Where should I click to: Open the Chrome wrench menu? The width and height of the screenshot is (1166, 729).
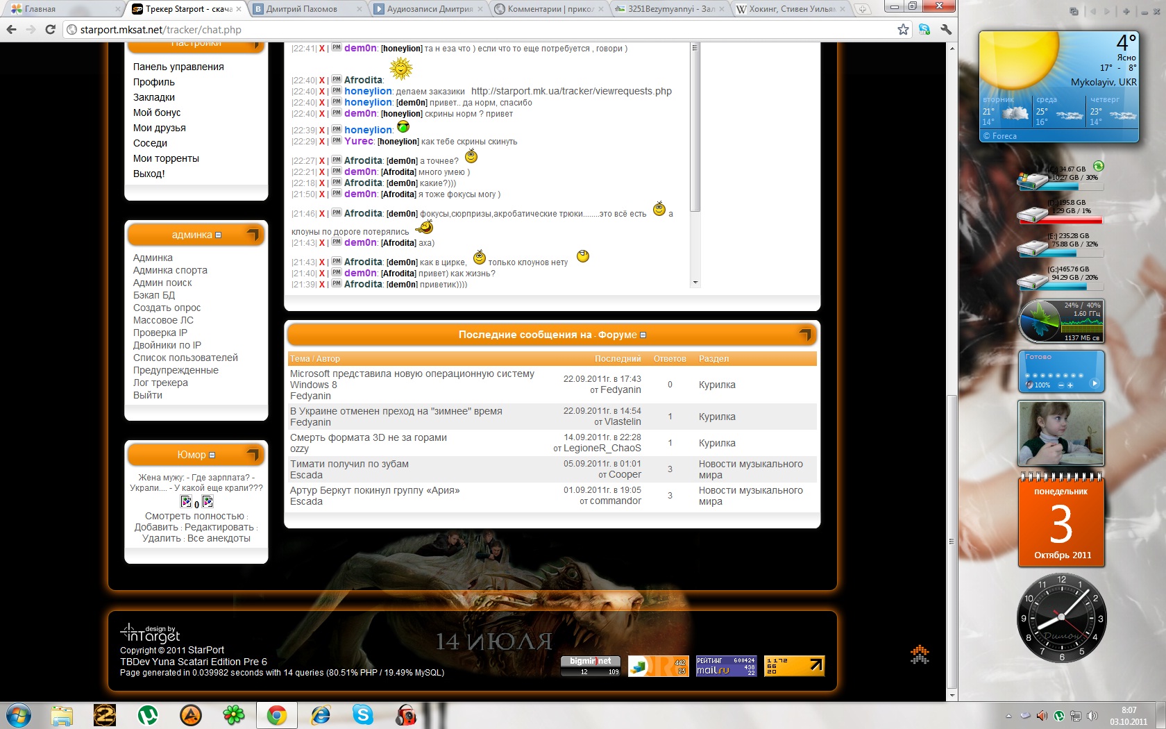tap(945, 29)
